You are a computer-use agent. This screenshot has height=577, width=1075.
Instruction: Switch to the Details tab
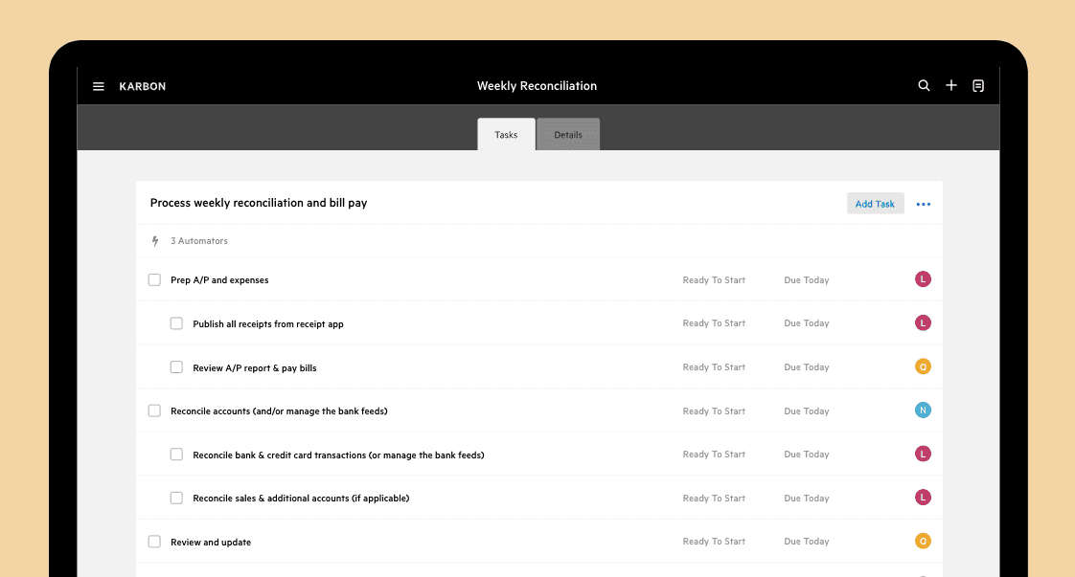(x=567, y=135)
